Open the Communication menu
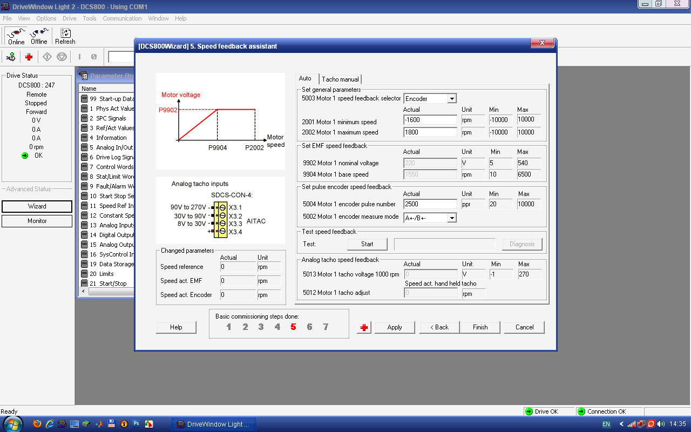Screen dimensions: 691x432 click(122, 18)
